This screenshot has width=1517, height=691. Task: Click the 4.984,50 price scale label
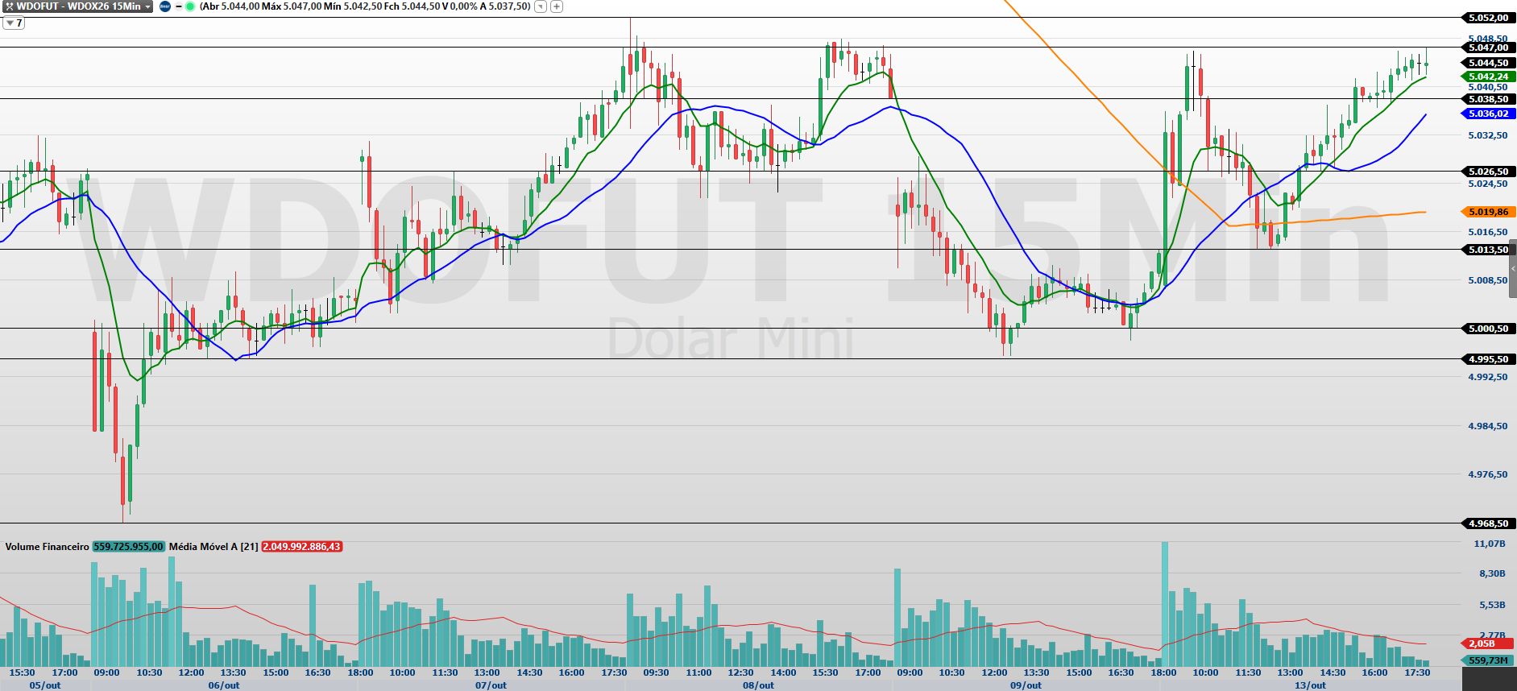[1488, 426]
